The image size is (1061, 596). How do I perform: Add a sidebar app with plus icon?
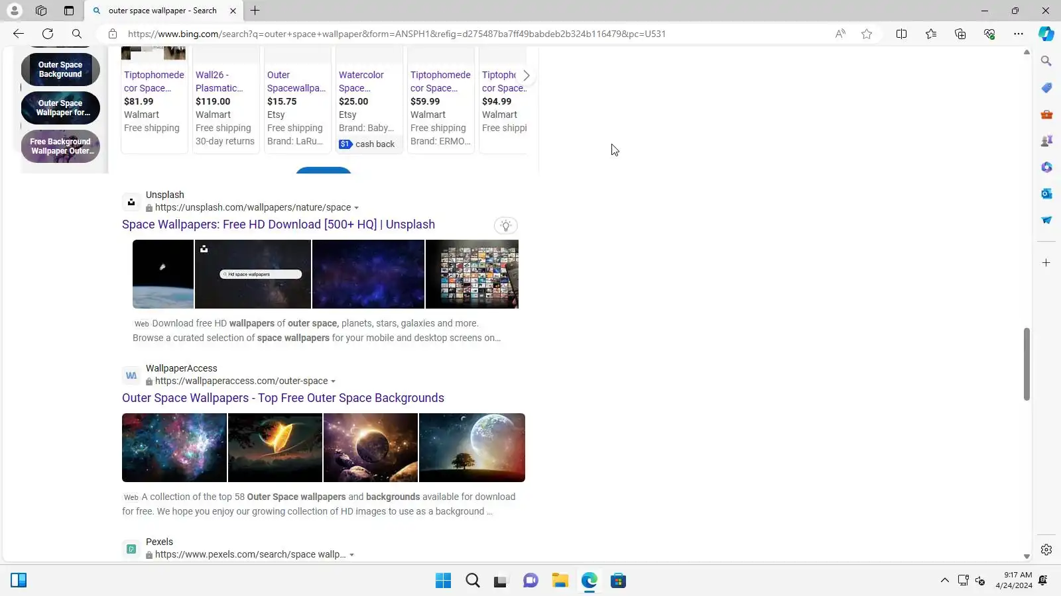1046,263
